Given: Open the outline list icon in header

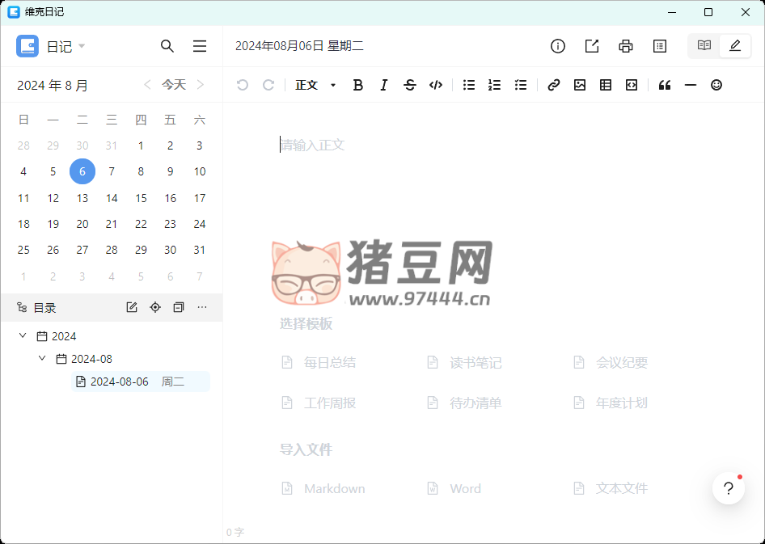Looking at the screenshot, I should 660,46.
